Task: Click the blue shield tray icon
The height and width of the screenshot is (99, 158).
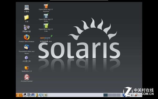Action: click(x=124, y=95)
